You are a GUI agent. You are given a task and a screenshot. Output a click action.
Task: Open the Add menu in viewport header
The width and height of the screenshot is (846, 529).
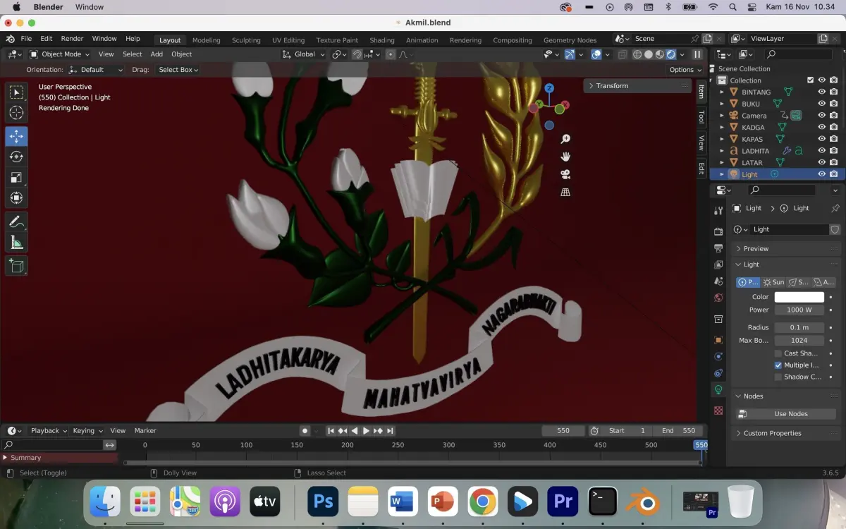coord(157,54)
